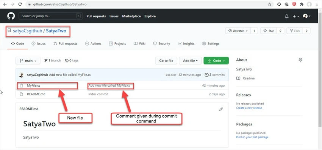
Task: Open the Unwatch dropdown
Action: 238,31
